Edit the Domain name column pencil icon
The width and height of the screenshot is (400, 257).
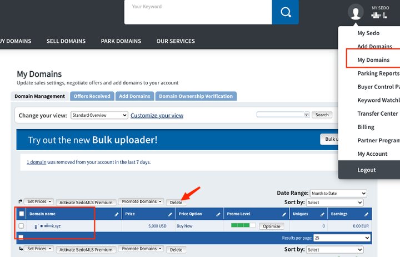tap(117, 214)
